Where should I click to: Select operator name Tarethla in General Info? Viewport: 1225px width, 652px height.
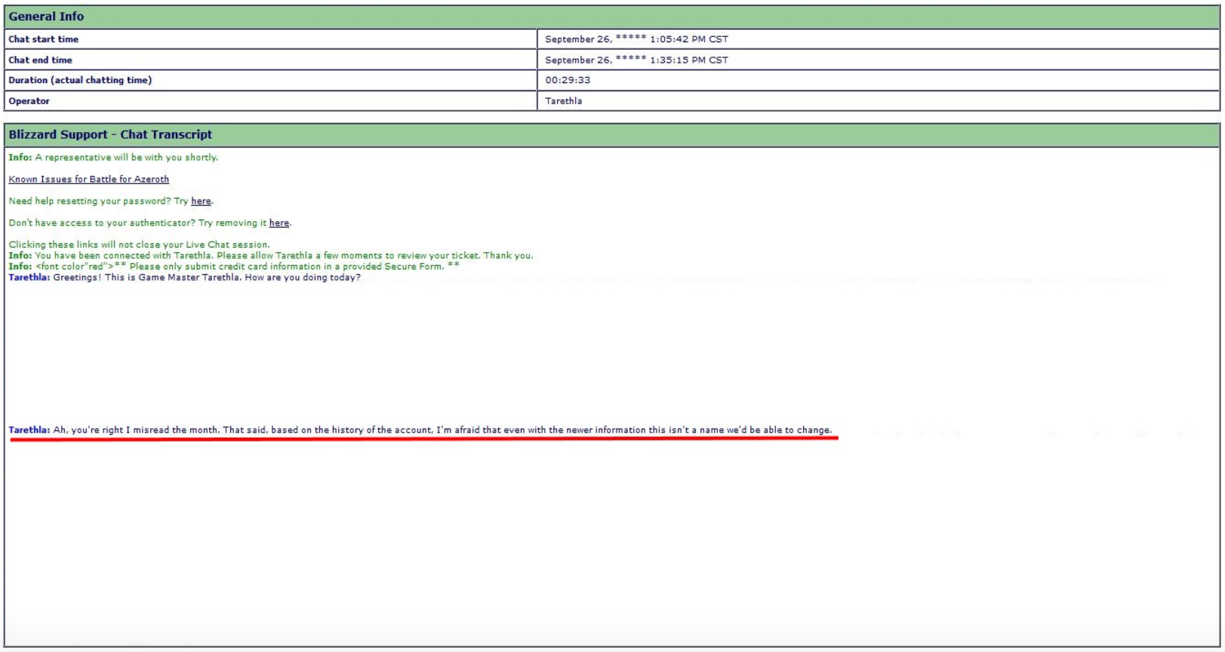[x=564, y=101]
